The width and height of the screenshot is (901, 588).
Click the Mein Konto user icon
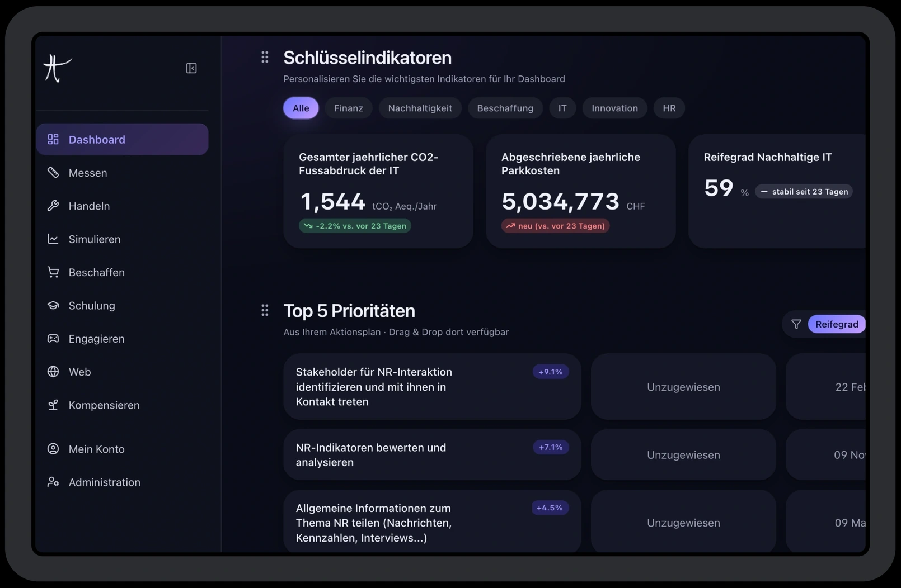click(x=53, y=449)
